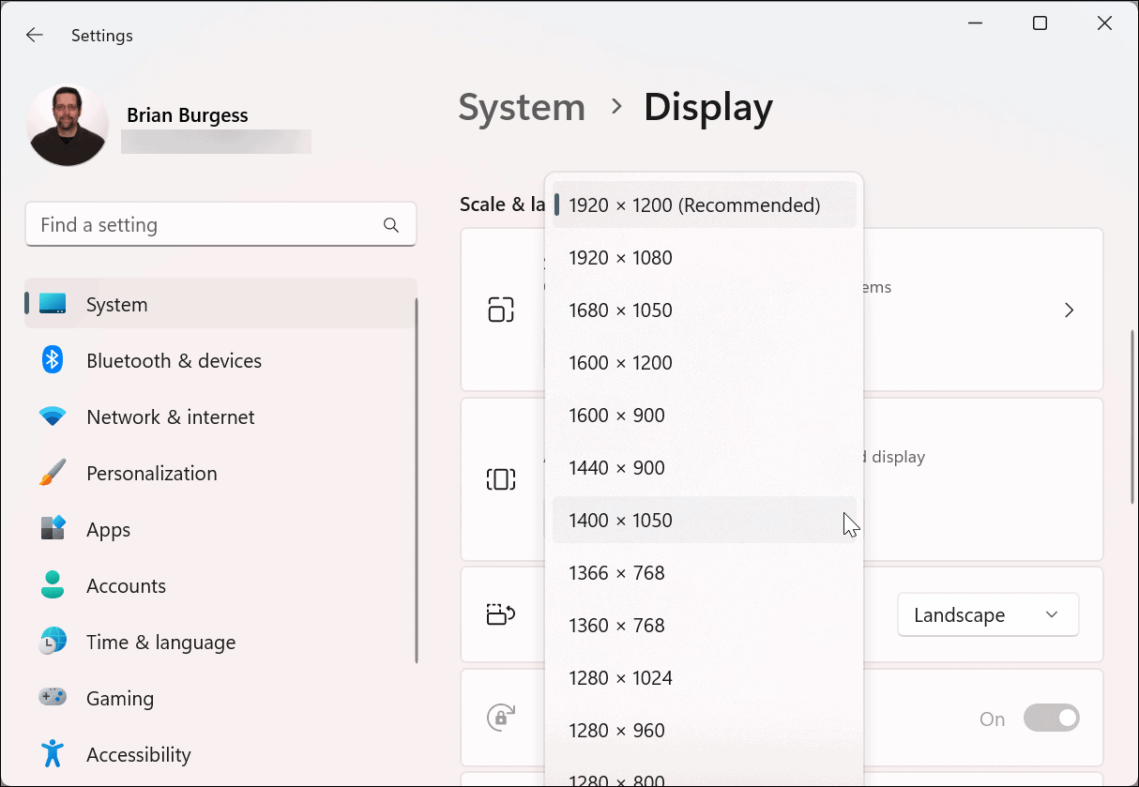This screenshot has width=1139, height=787.
Task: Click the Gaming controller icon
Action: click(53, 698)
